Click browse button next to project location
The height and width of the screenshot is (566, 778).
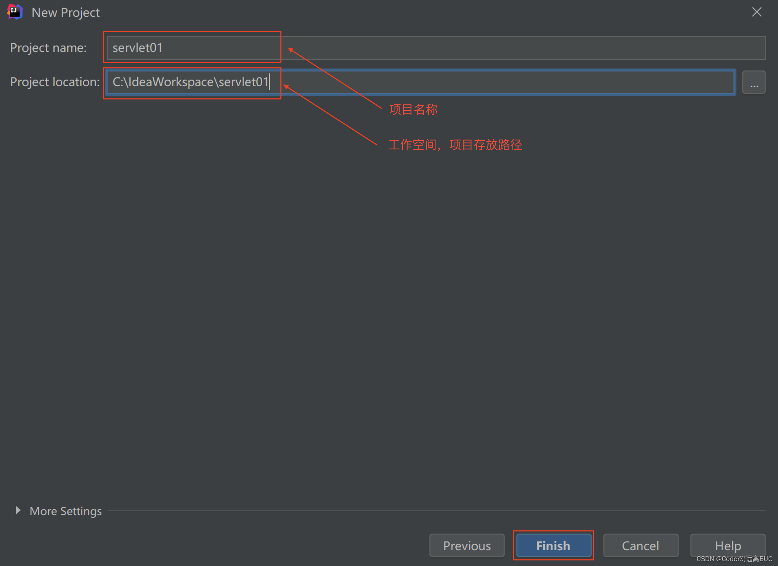tap(754, 83)
